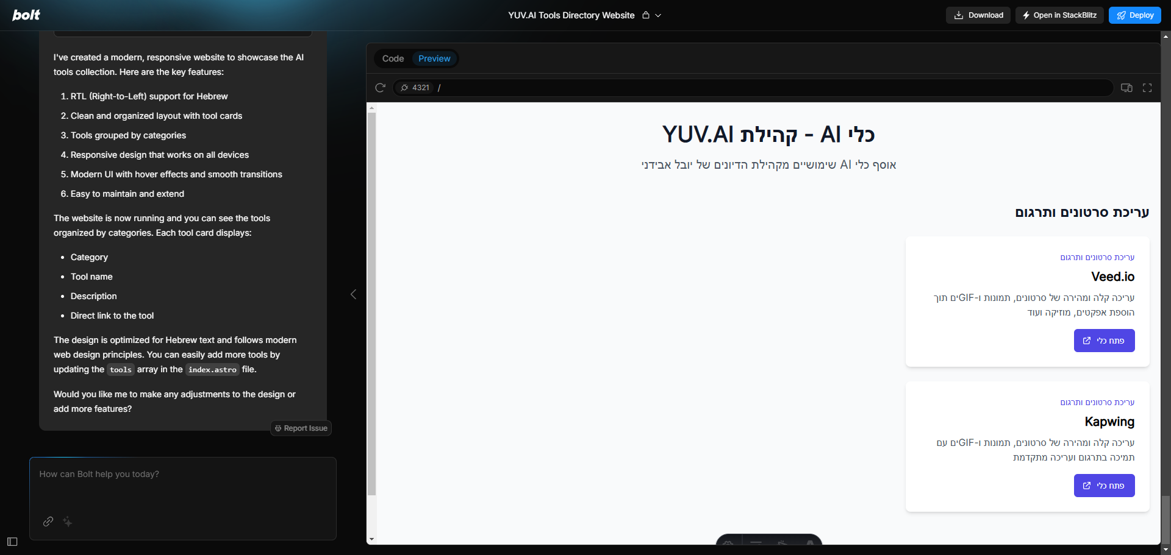Expand the project title dropdown chevron
Viewport: 1171px width, 555px height.
tap(658, 15)
